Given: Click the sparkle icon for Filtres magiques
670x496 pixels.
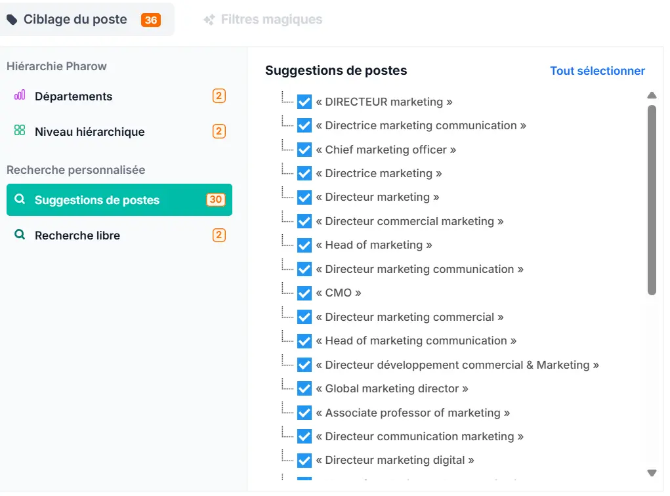Looking at the screenshot, I should [x=209, y=20].
